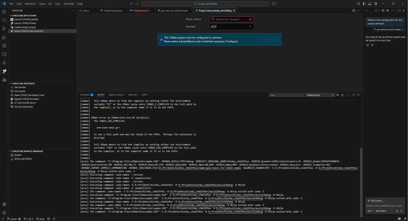The height and width of the screenshot is (221, 408).
Task: Toggle the primary side bar layout button
Action: [x=364, y=4]
